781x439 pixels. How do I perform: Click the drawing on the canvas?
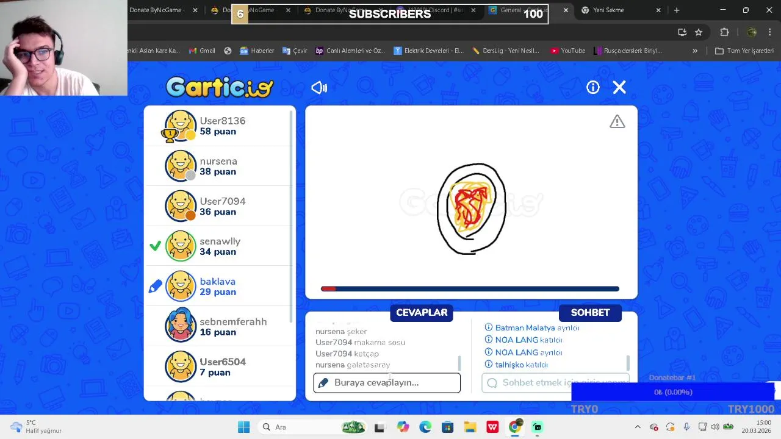point(471,209)
